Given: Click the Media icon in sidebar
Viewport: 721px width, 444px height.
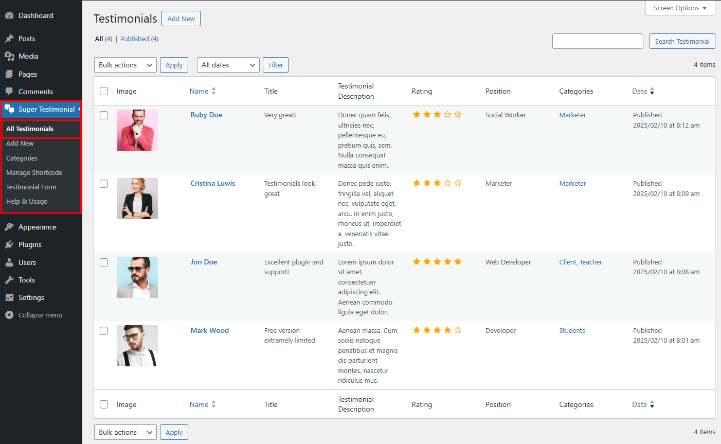Looking at the screenshot, I should [9, 56].
